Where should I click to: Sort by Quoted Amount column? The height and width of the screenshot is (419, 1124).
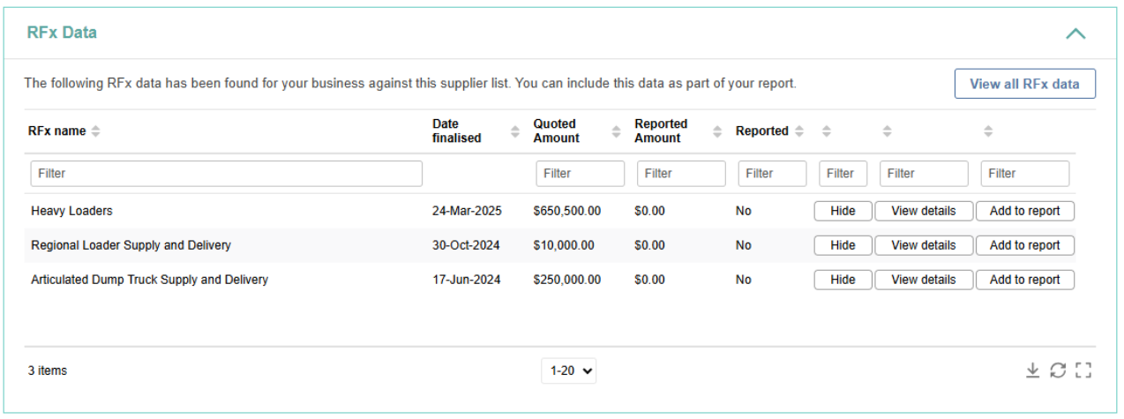click(x=617, y=131)
